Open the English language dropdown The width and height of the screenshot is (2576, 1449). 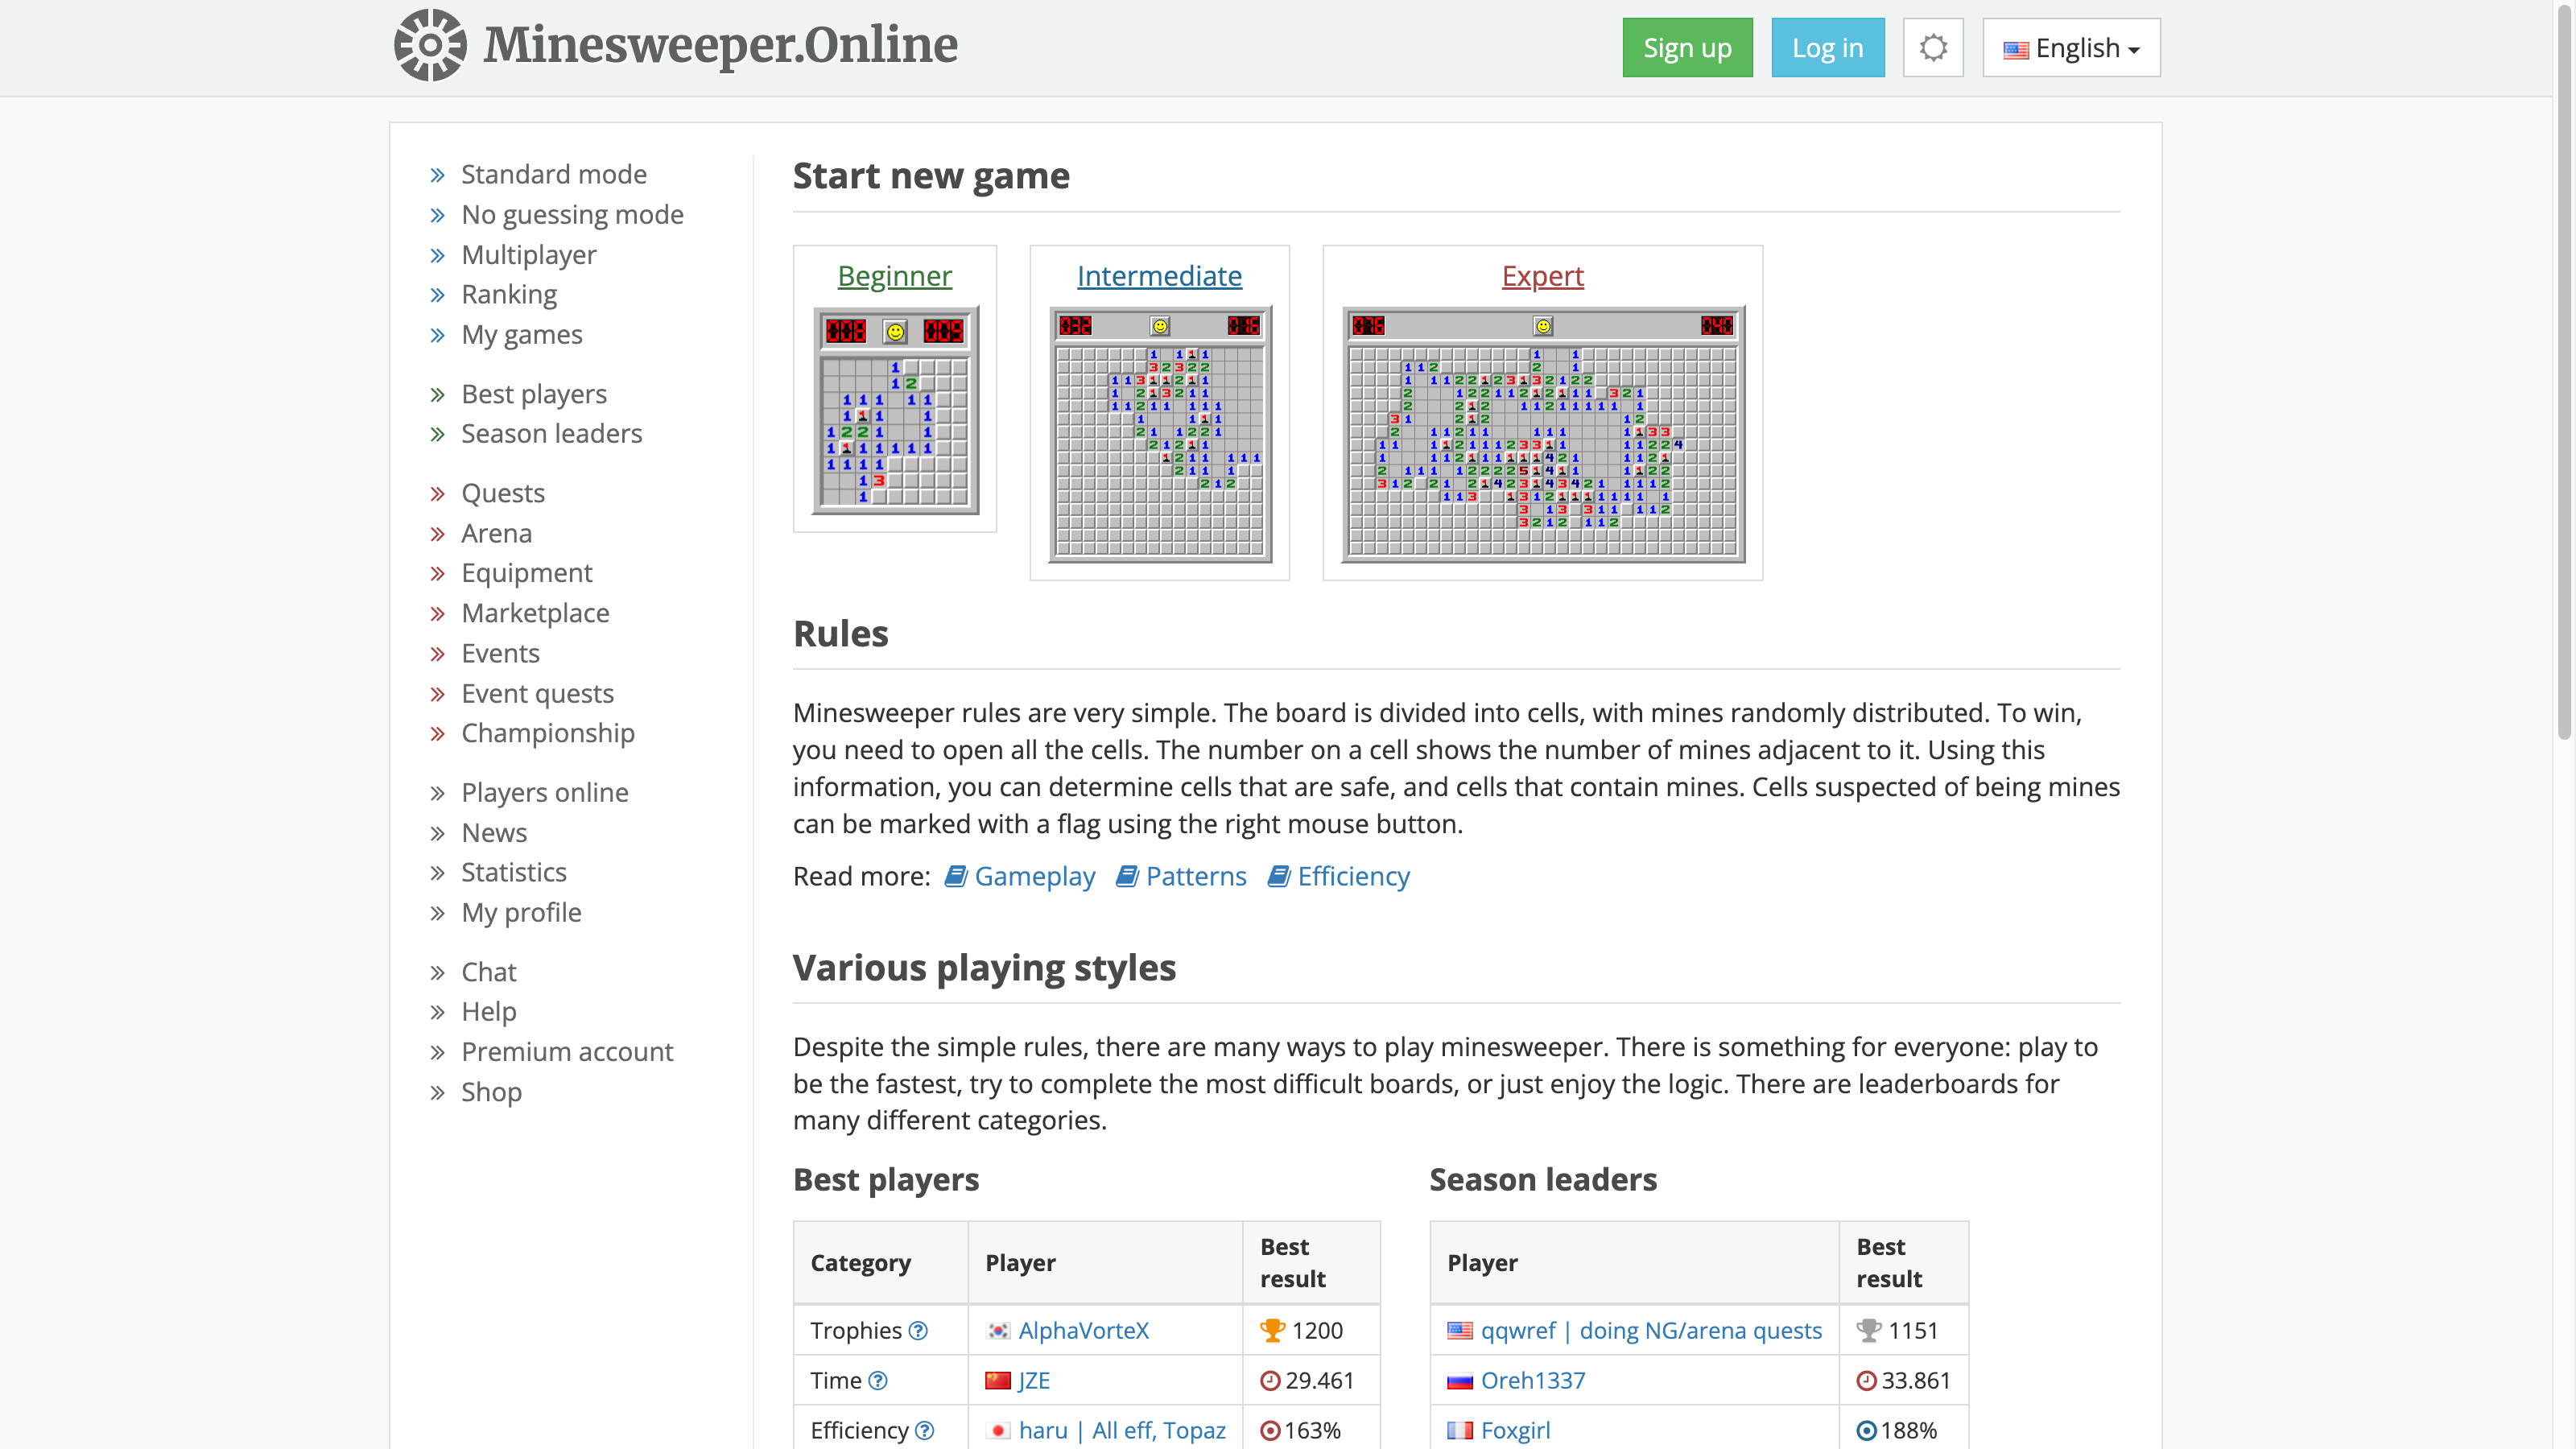2071,47
